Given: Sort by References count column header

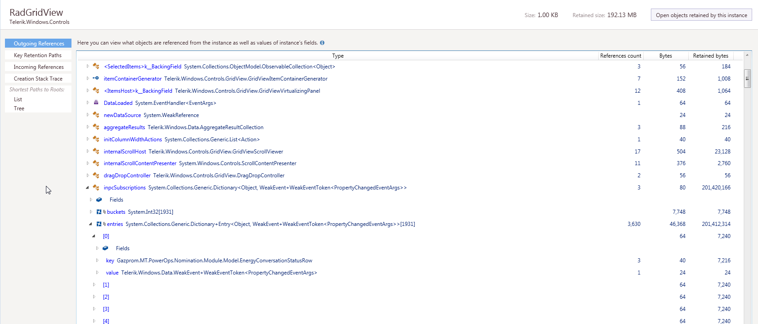Looking at the screenshot, I should coord(621,56).
